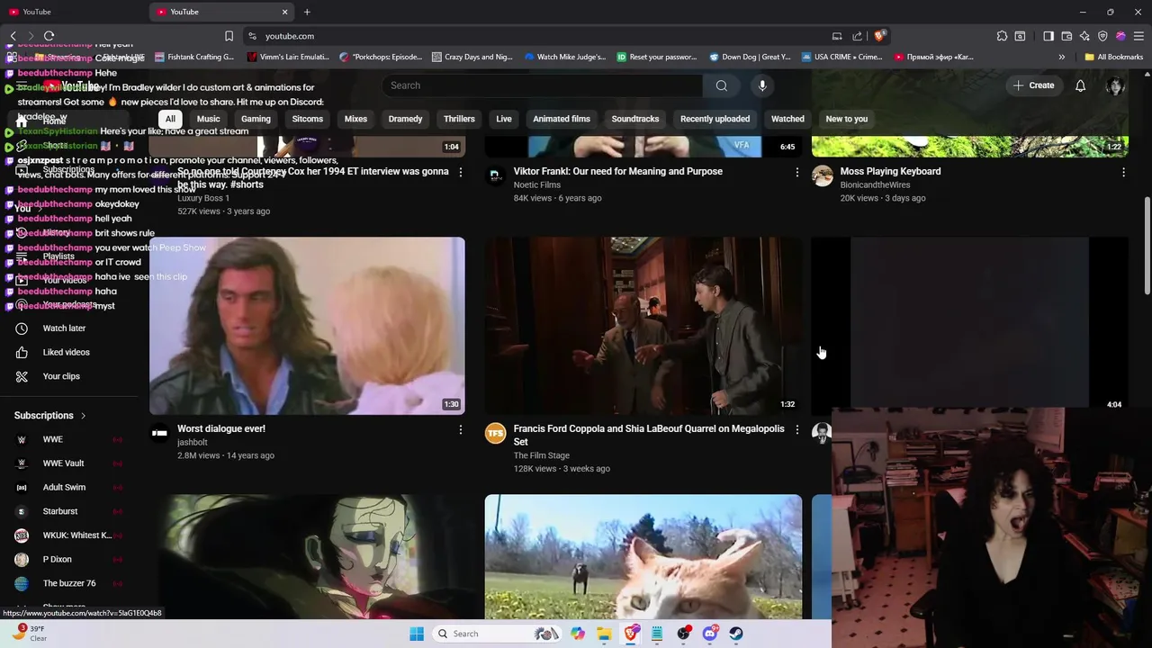Open options menu for Viktor Frankl video
Screen dimensions: 1152x648
click(796, 172)
